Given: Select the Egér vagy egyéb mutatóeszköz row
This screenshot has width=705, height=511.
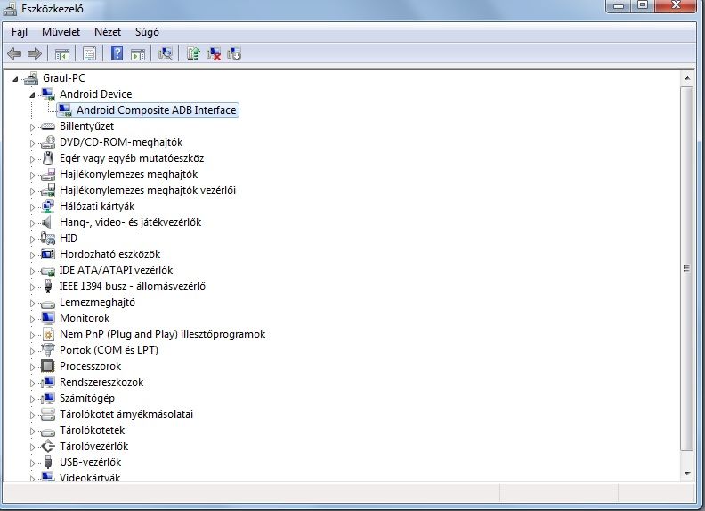Looking at the screenshot, I should 132,158.
